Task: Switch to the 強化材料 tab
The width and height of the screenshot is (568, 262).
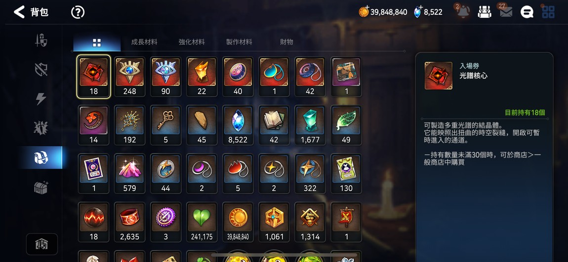Action: point(192,42)
